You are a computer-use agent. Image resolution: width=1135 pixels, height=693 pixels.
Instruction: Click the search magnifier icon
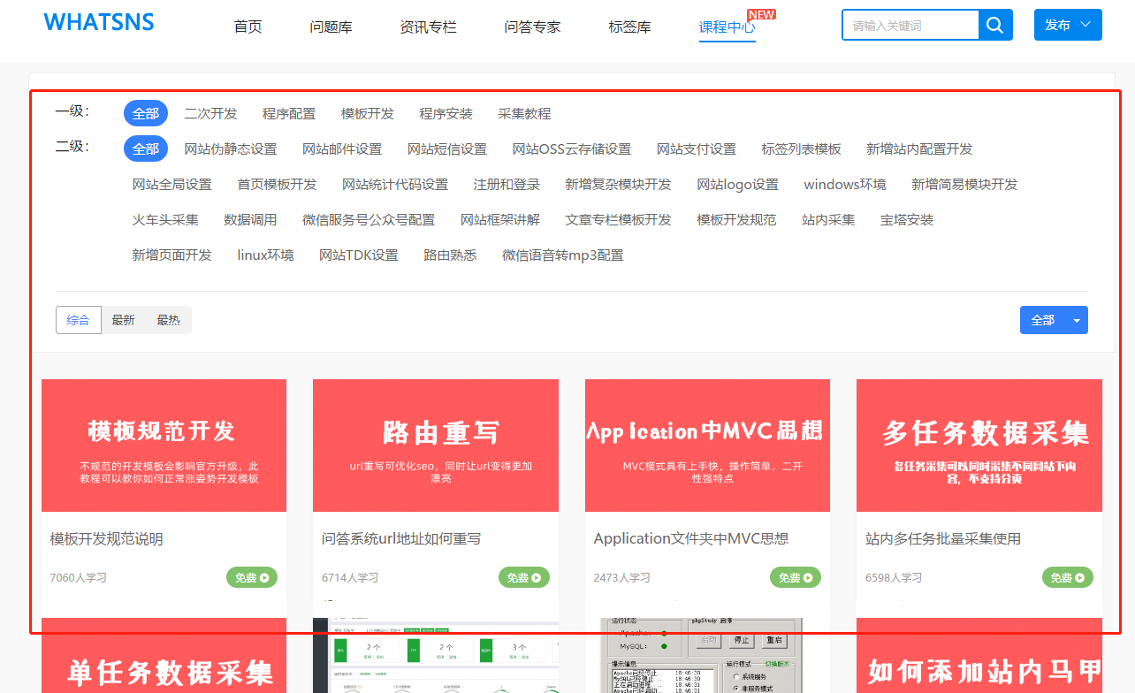tap(995, 26)
